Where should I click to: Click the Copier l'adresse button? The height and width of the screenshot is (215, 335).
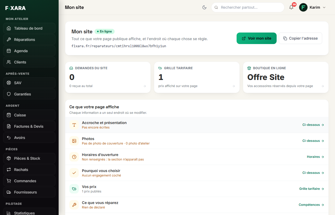(300, 38)
